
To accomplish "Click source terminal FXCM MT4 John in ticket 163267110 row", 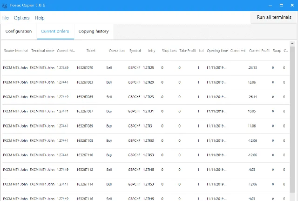I will click(15, 155).
